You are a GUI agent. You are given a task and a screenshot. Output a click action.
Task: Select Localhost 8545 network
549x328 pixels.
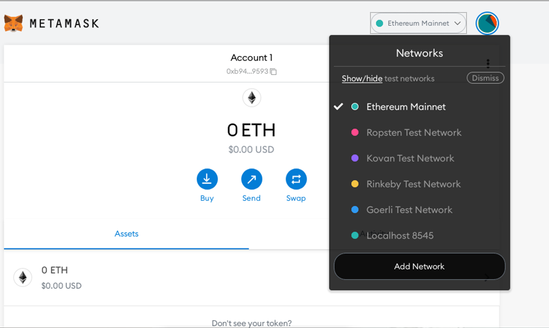point(419,235)
